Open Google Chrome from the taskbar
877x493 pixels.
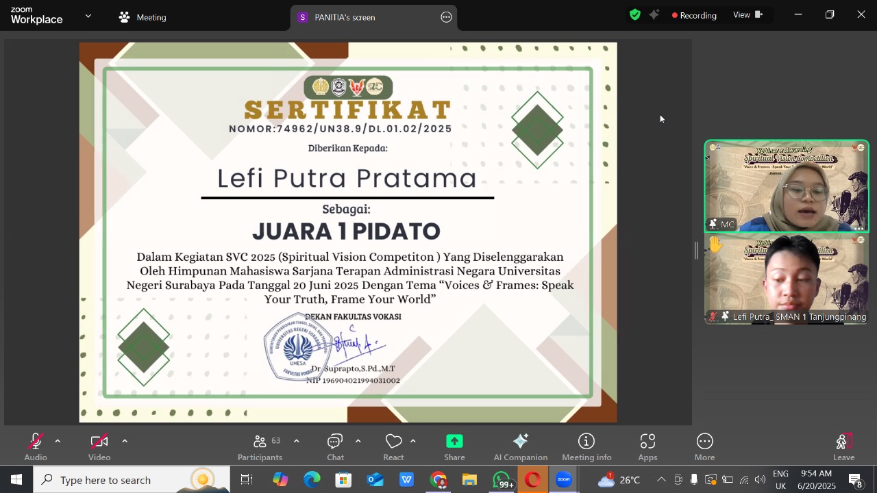tap(438, 480)
